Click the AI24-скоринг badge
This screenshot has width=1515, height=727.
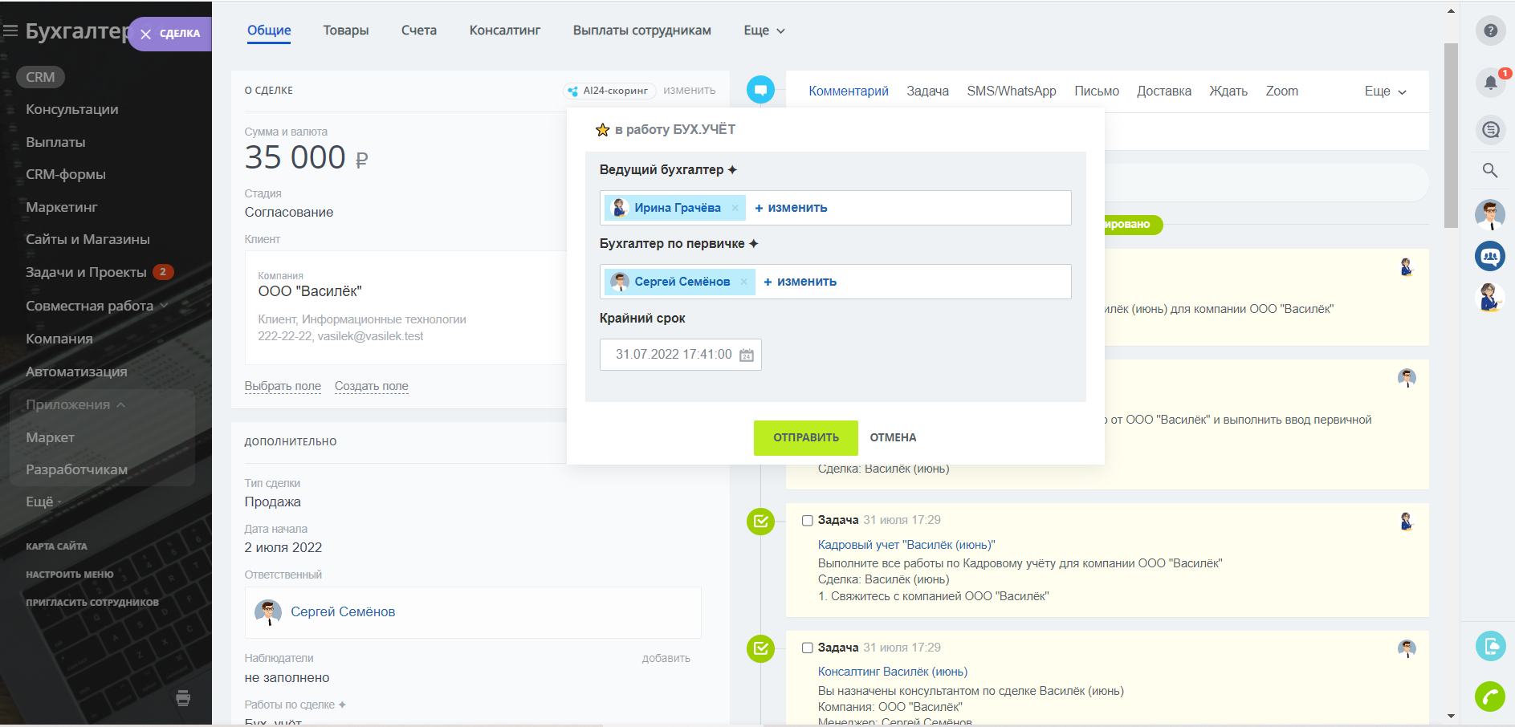[x=609, y=91]
